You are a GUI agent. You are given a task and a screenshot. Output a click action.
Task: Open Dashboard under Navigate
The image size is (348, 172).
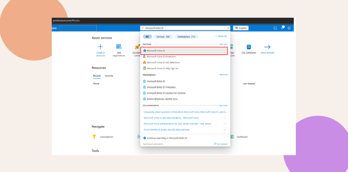[x=242, y=137]
